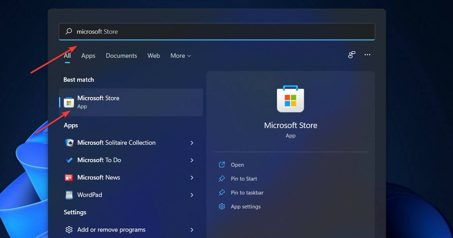Click the search magnifier icon

[x=68, y=31]
